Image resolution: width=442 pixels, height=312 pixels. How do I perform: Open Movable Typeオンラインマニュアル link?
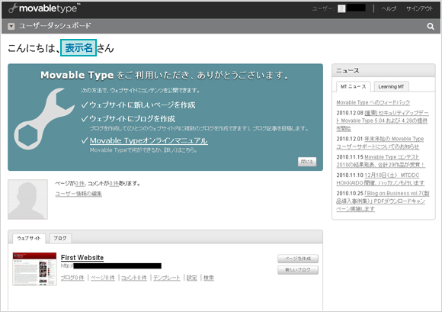(149, 140)
